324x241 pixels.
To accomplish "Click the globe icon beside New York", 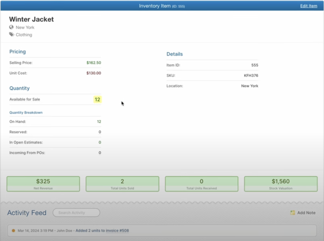I will tap(11, 27).
